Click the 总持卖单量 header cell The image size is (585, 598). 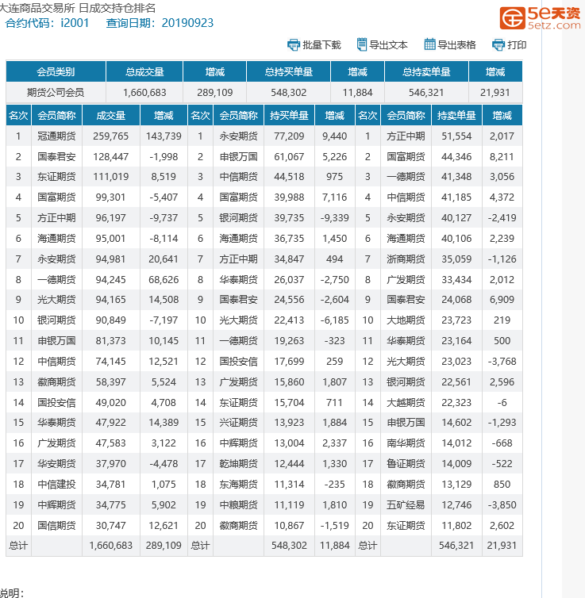pyautogui.click(x=426, y=71)
